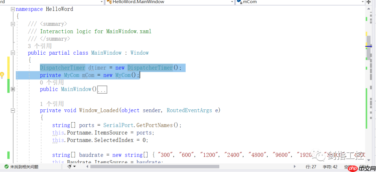This screenshot has height=172, width=376.
Task: Click the no issues found green check icon
Action: point(7,166)
